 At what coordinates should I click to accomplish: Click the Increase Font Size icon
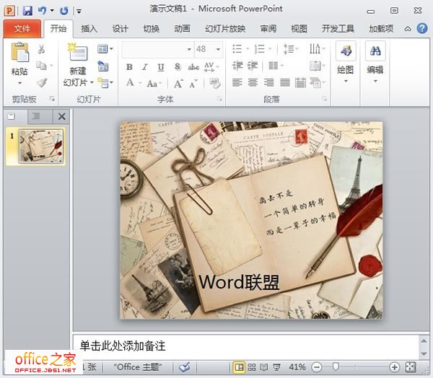click(x=178, y=84)
